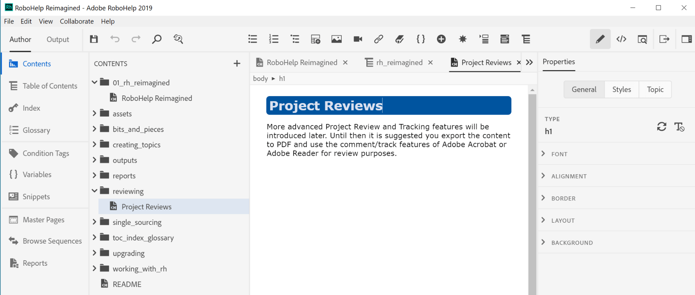Switch to Source code view
695x295 pixels.
click(622, 39)
